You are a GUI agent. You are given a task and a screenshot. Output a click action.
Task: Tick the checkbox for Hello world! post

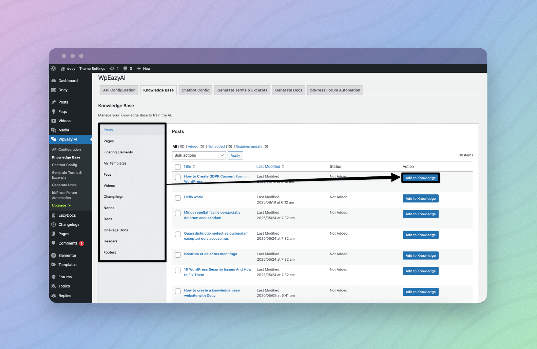[178, 198]
